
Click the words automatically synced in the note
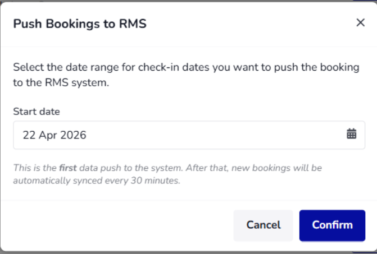pyautogui.click(x=42, y=181)
